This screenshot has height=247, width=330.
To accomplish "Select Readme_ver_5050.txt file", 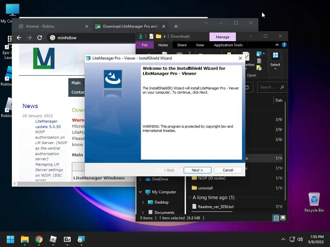I will tap(216, 207).
